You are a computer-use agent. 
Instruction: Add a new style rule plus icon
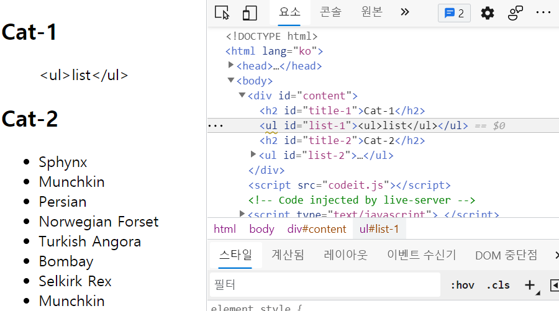(530, 285)
